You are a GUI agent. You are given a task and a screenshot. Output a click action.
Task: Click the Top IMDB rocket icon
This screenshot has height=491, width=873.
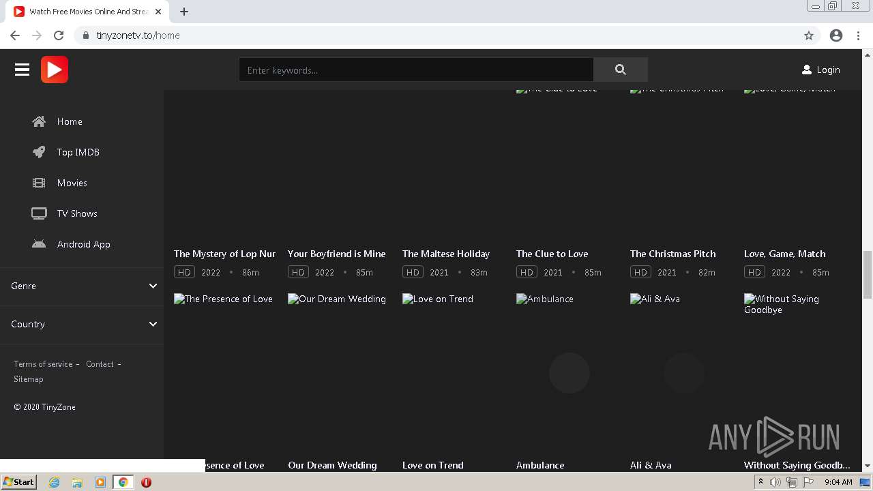[x=39, y=152]
